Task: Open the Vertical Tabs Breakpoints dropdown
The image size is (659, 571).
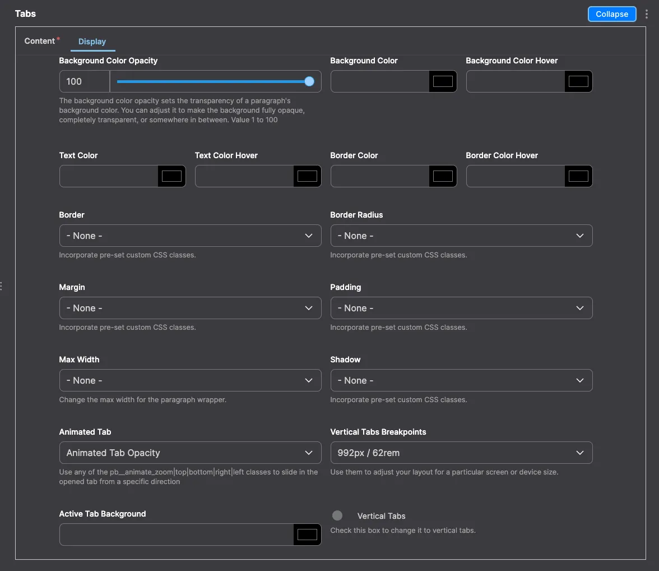Action: (x=462, y=453)
